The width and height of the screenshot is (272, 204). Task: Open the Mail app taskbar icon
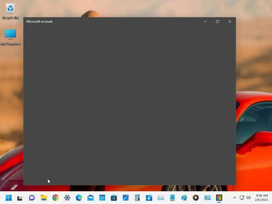point(91,198)
